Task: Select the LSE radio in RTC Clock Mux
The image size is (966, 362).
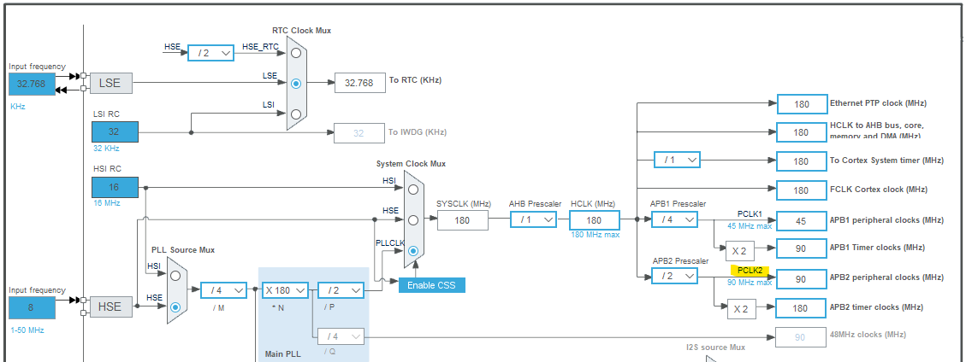Action: (296, 83)
